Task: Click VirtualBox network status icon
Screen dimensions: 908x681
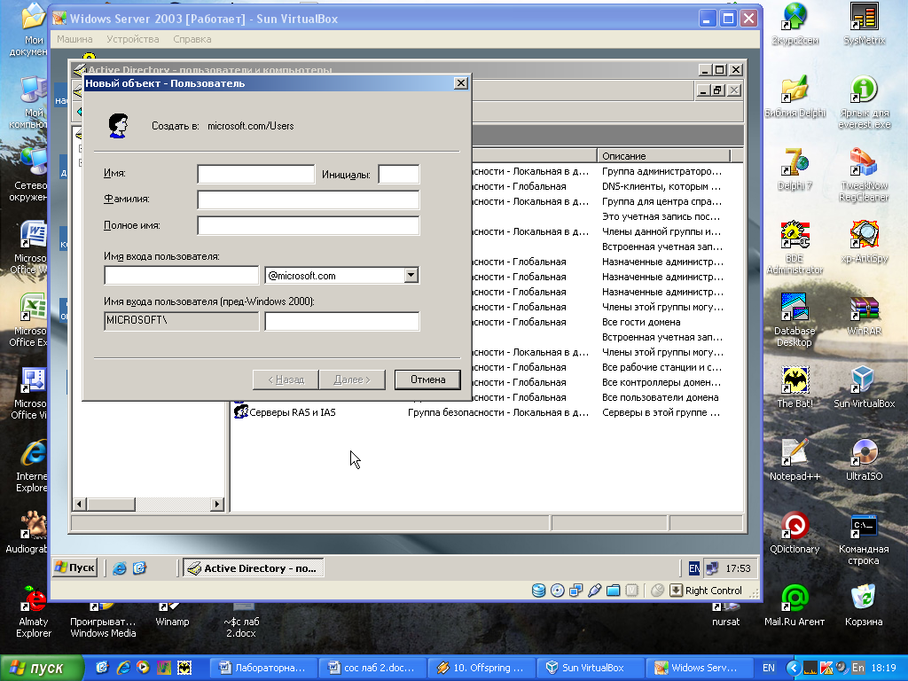Action: (x=575, y=591)
